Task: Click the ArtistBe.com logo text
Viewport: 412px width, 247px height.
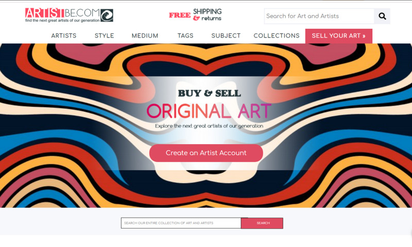Action: tap(62, 13)
